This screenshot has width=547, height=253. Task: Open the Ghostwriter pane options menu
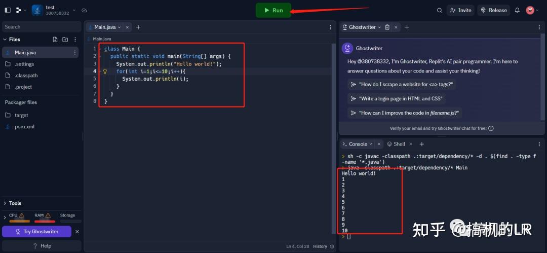coord(539,27)
